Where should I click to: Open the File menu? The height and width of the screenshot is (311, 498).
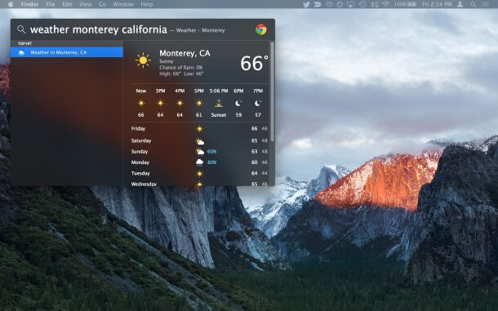[x=51, y=4]
